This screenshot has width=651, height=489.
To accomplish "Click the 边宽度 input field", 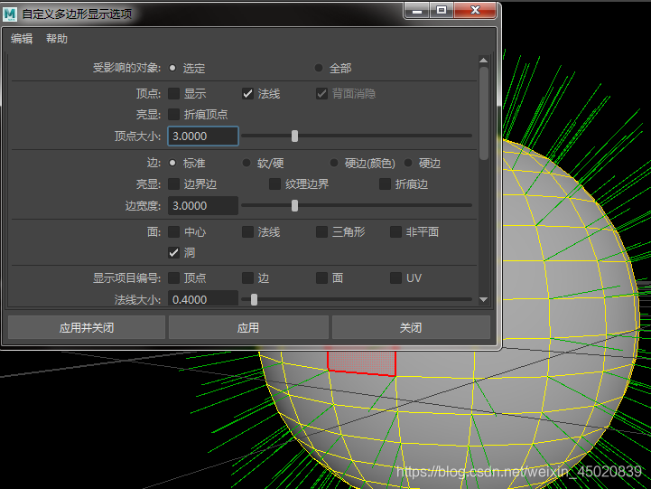I will pyautogui.click(x=203, y=206).
